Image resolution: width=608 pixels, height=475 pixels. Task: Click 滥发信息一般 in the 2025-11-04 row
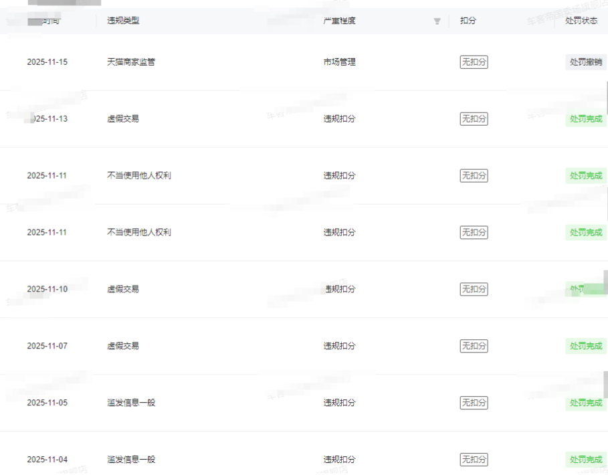[x=131, y=460]
